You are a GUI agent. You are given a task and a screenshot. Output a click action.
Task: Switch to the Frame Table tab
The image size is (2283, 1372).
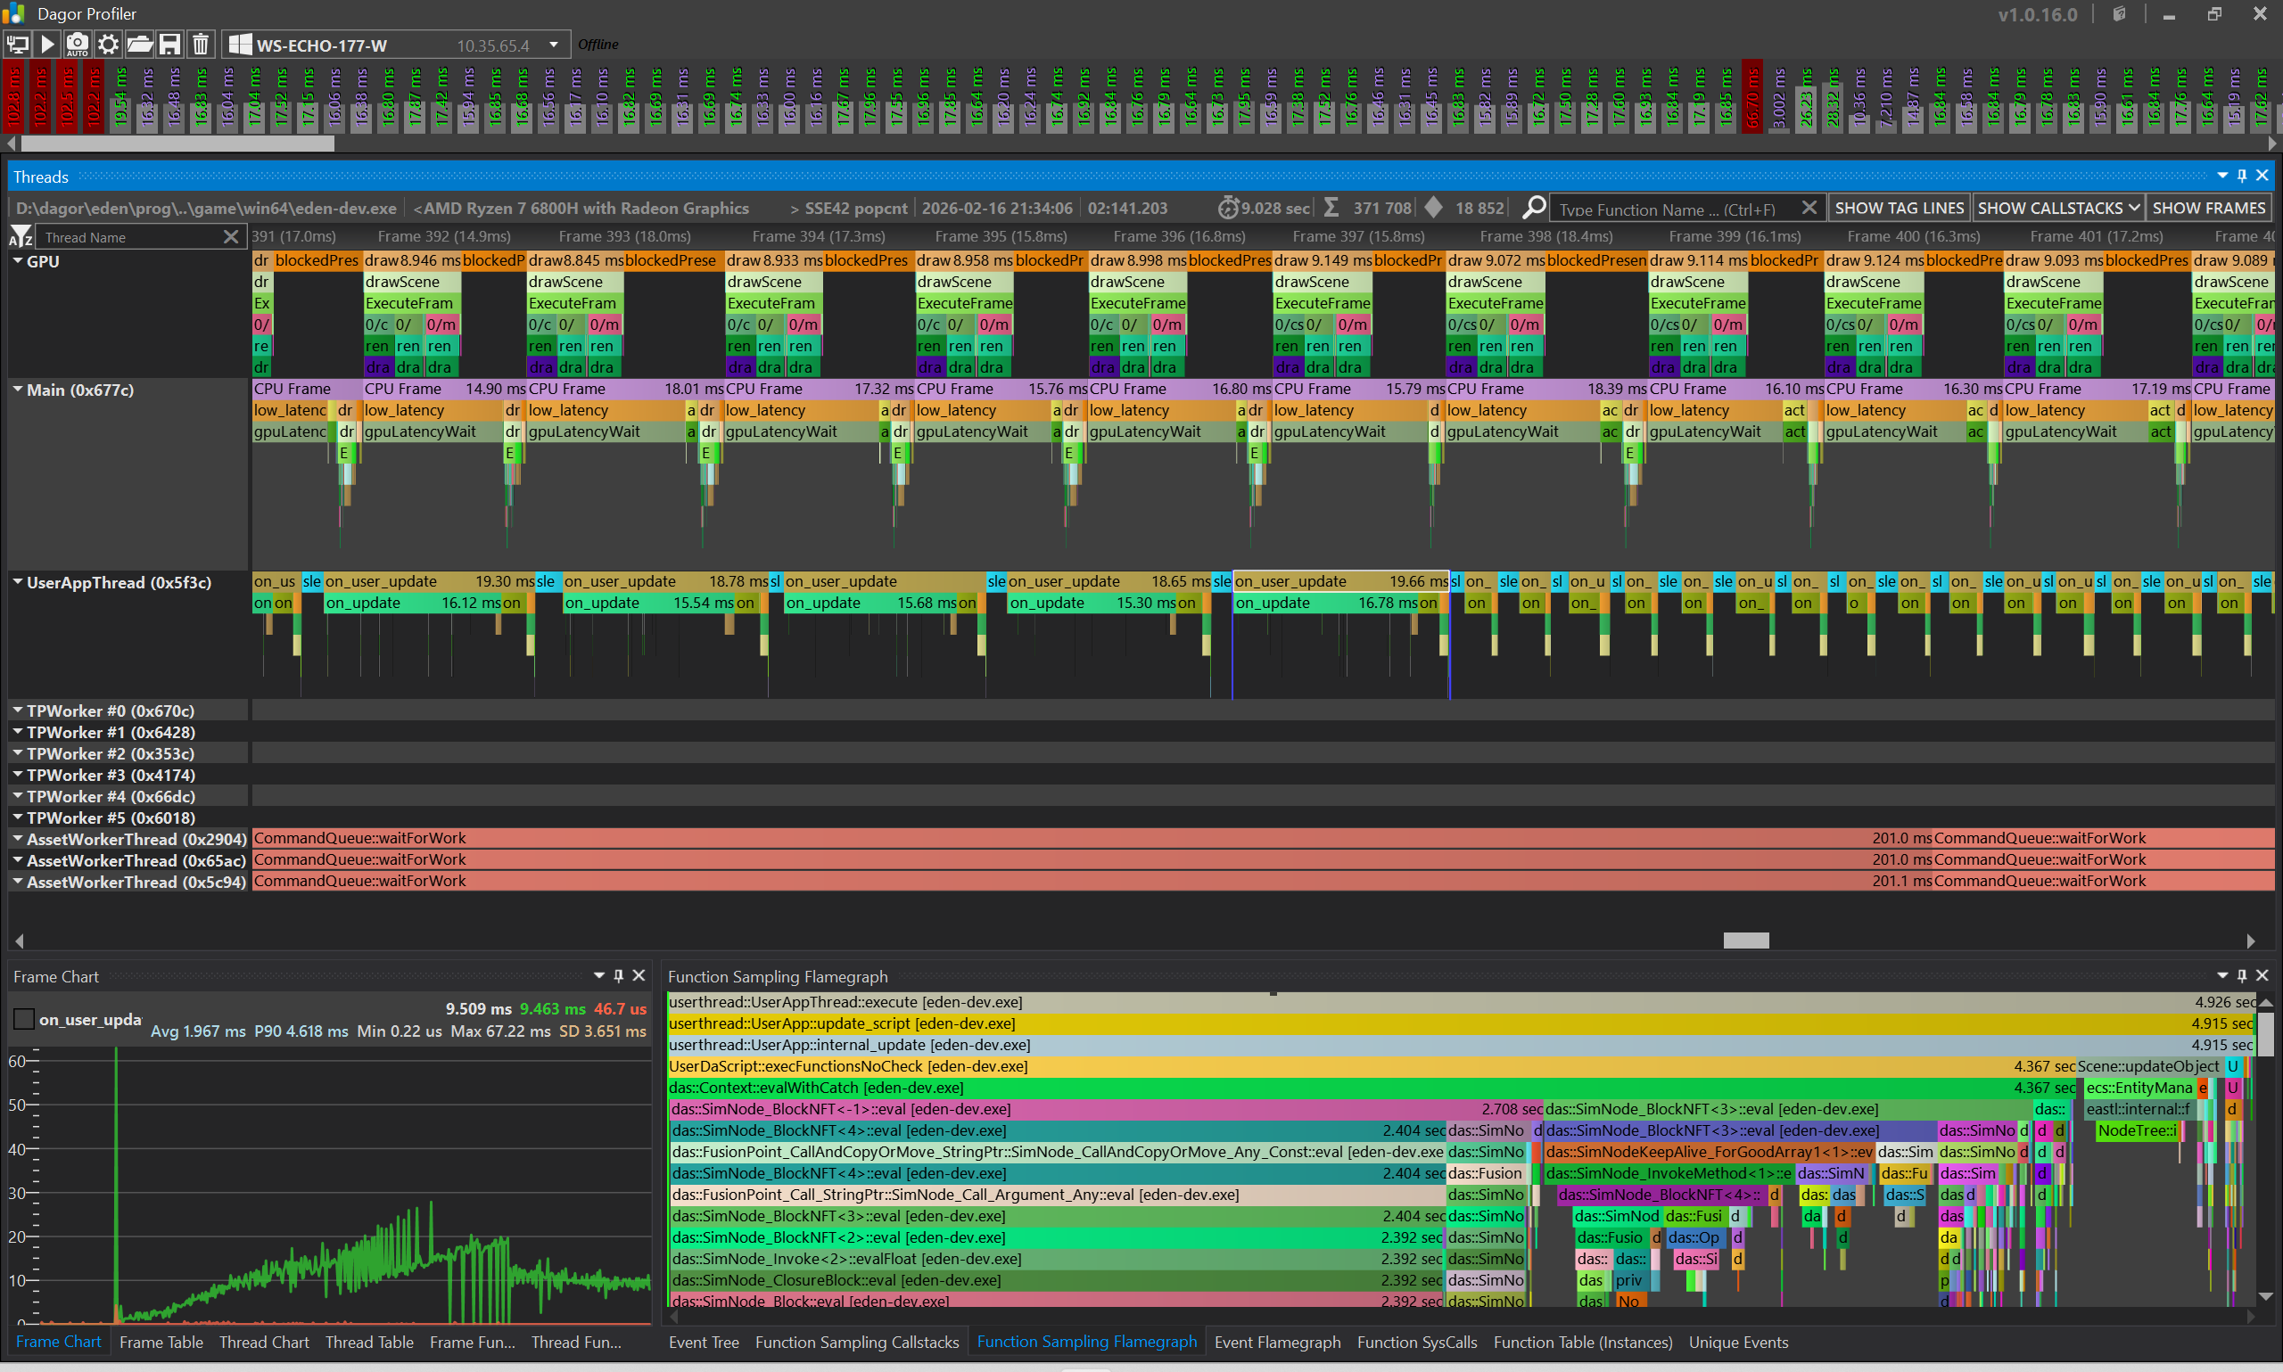pos(161,1343)
